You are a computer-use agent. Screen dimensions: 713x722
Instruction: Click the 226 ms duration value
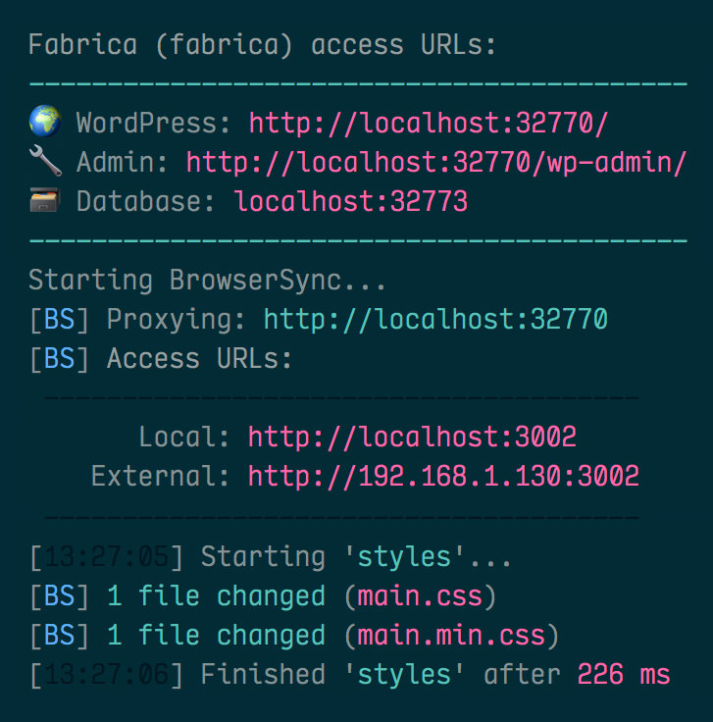tap(624, 675)
